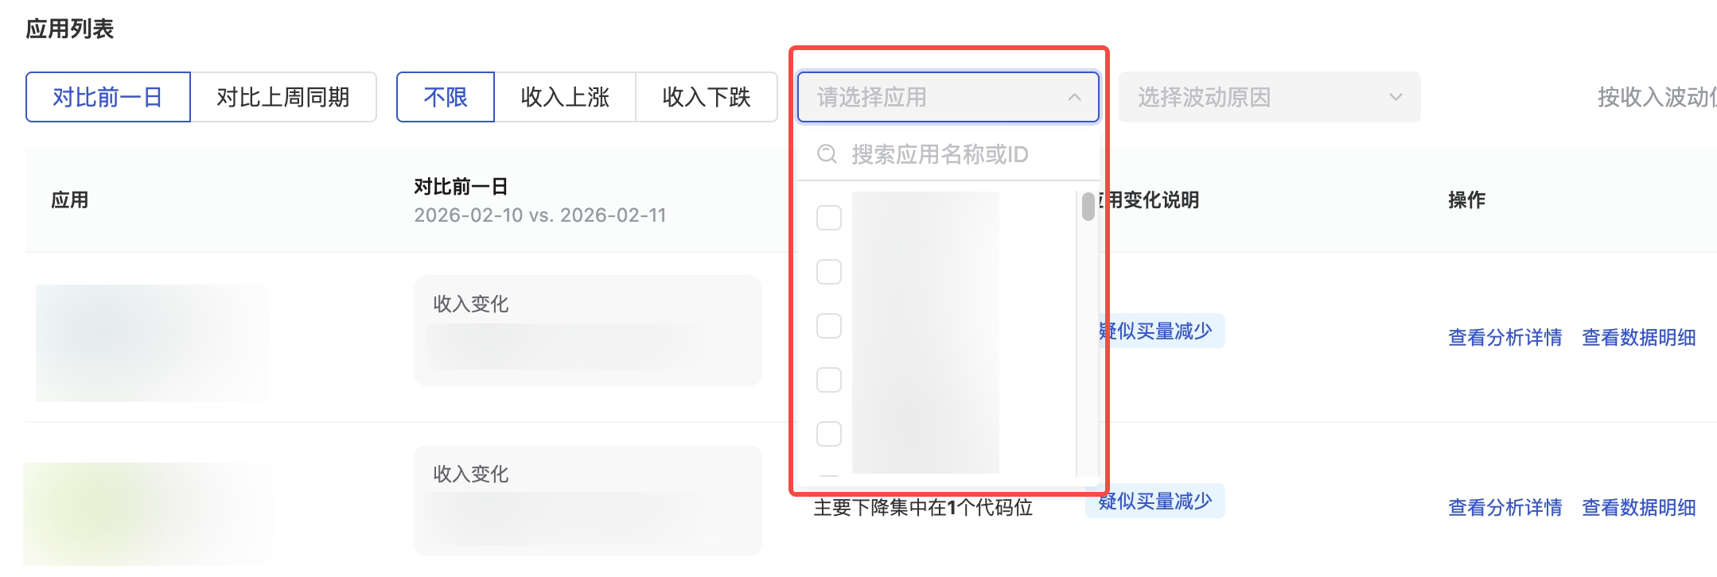
Task: Check the third app checkbox in list
Action: (829, 326)
